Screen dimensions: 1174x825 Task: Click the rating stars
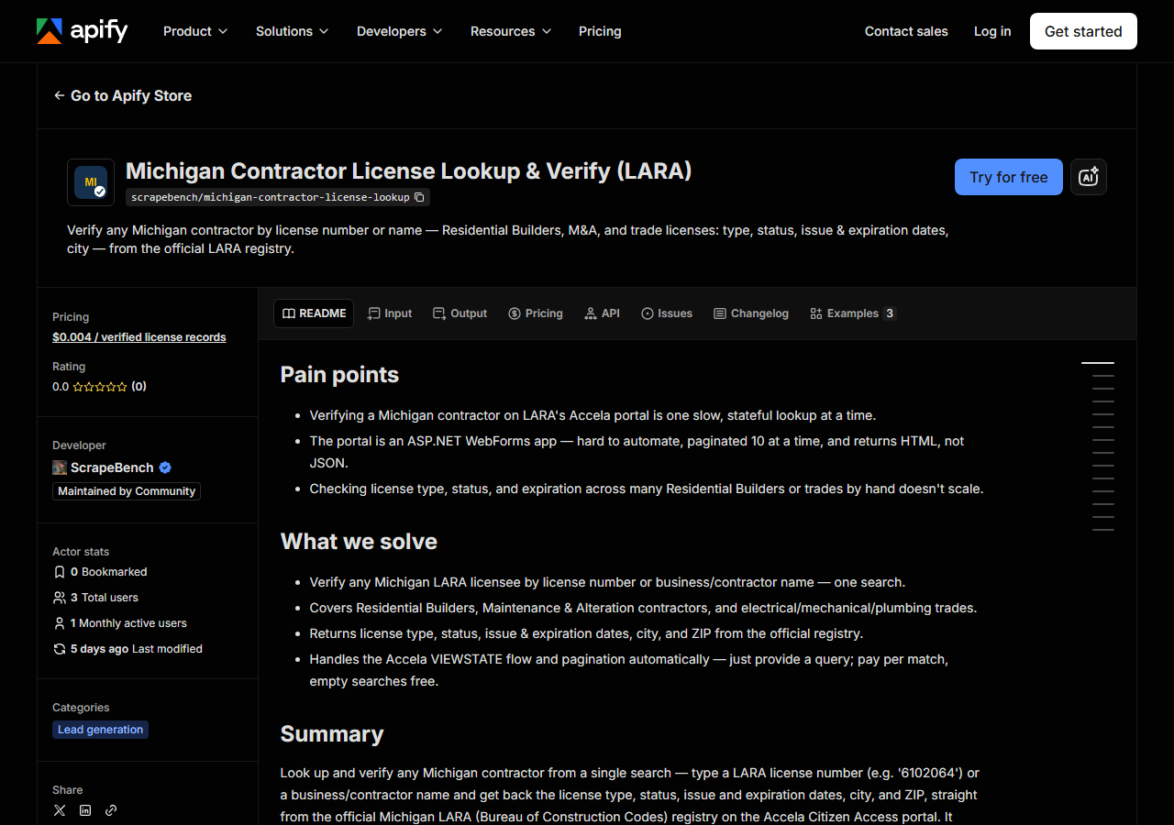100,387
